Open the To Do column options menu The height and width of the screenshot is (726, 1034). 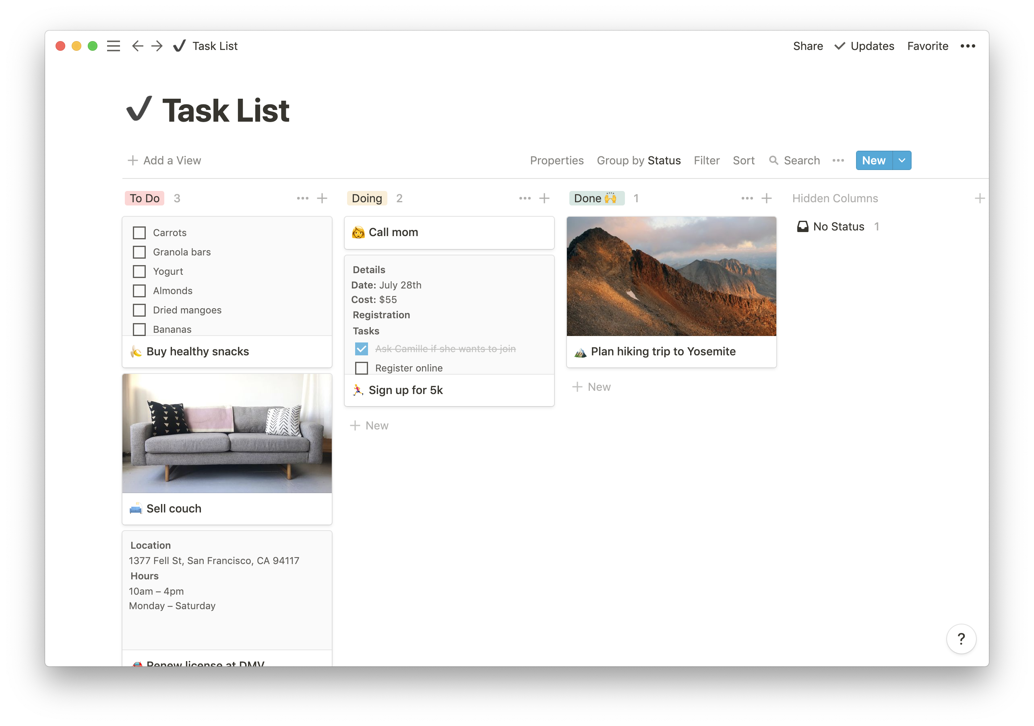(302, 198)
